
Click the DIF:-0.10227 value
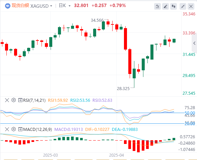[x=97, y=130]
